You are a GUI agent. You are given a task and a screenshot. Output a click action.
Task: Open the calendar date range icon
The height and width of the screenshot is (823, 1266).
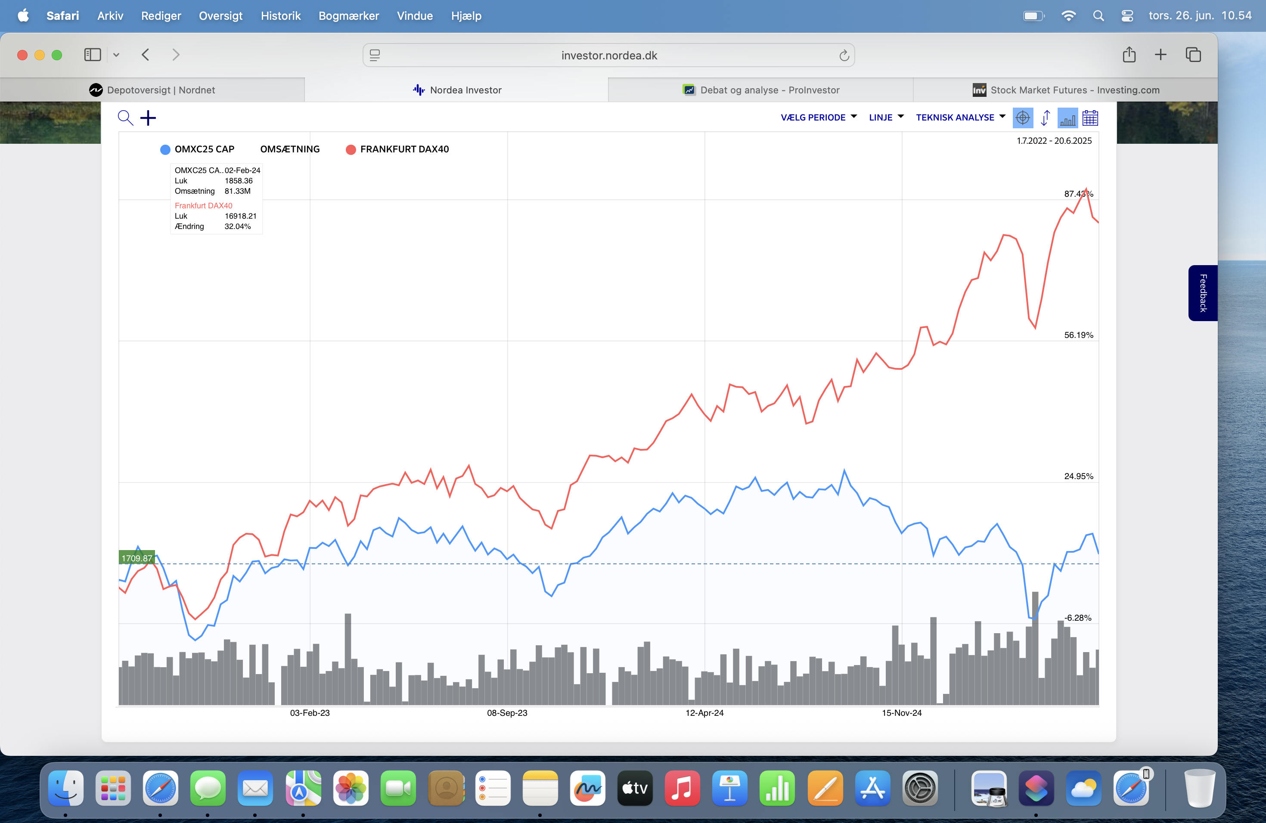click(x=1090, y=118)
